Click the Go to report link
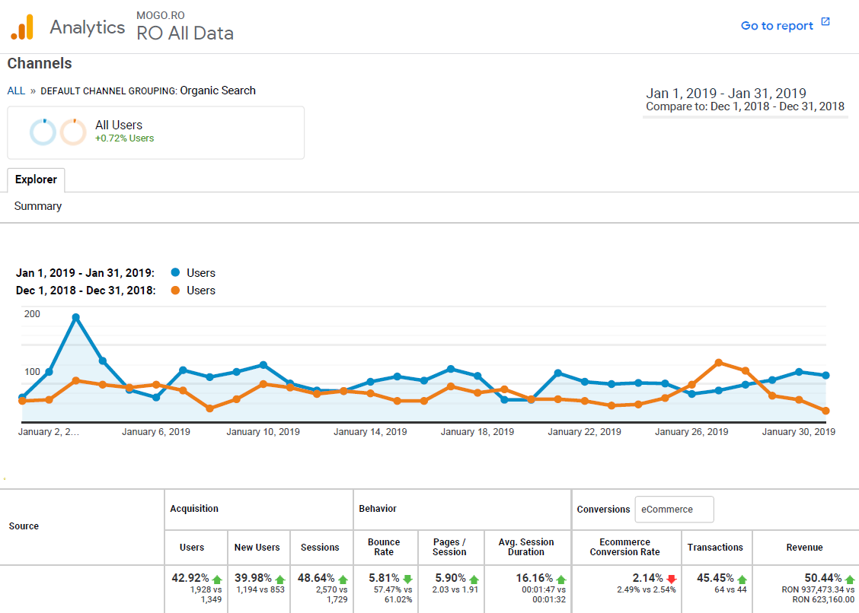Viewport: 859px width, 613px height. coord(777,25)
